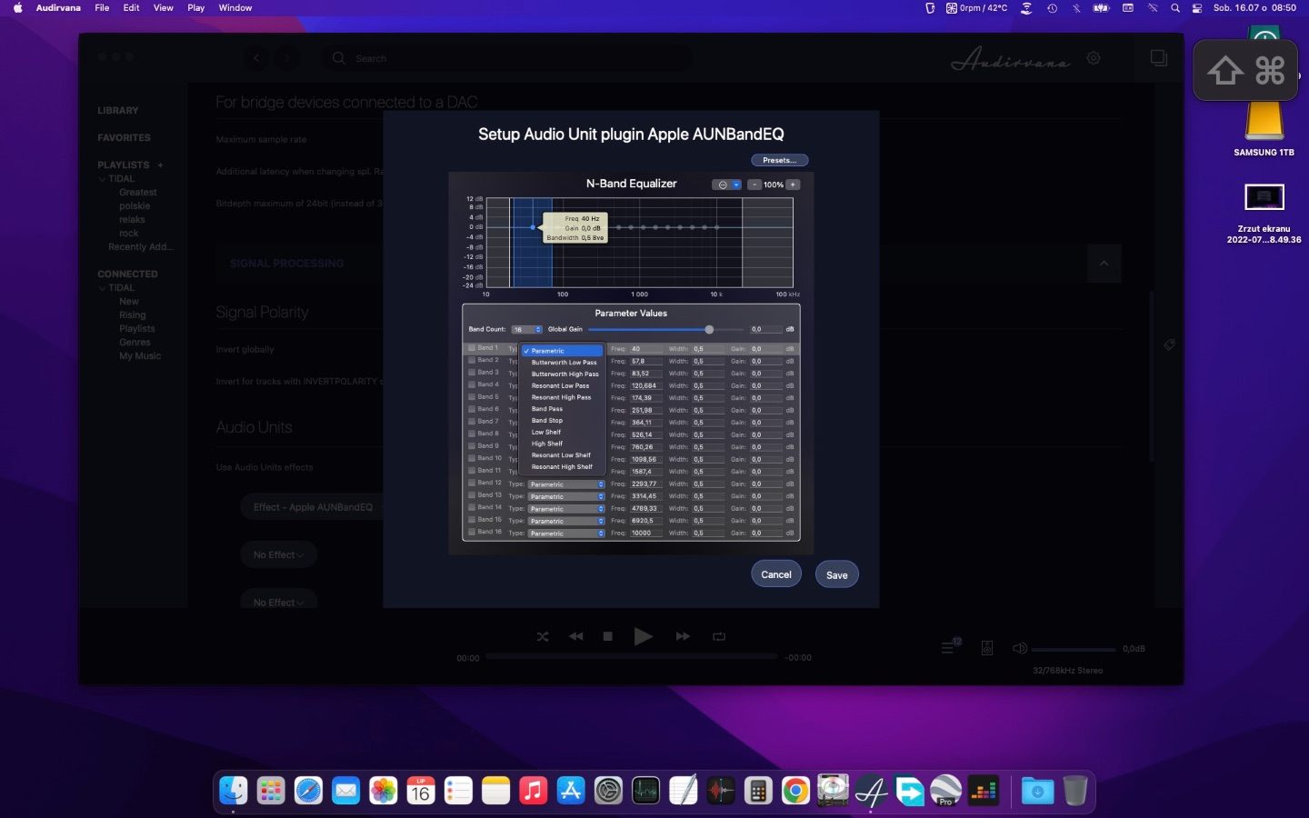The image size is (1309, 818).
Task: Click the search magnifier icon in Audirvana
Action: (339, 58)
